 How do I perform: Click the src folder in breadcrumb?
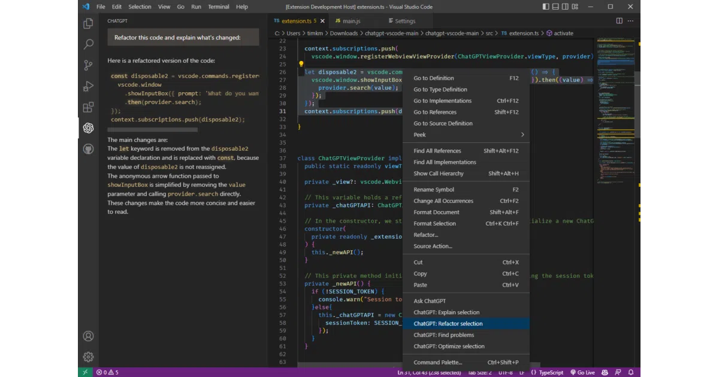(489, 34)
